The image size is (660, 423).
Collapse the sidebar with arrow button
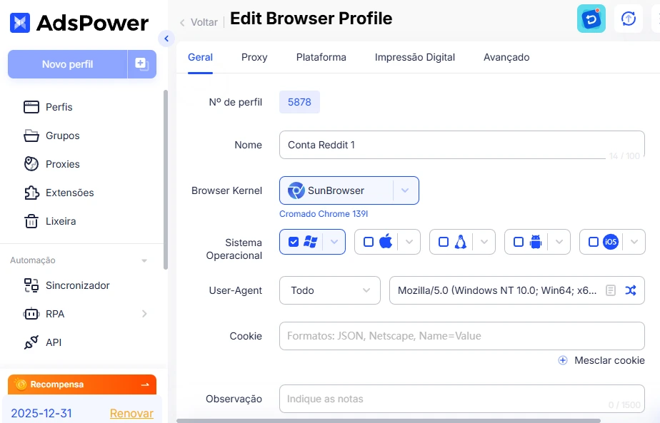pos(166,39)
